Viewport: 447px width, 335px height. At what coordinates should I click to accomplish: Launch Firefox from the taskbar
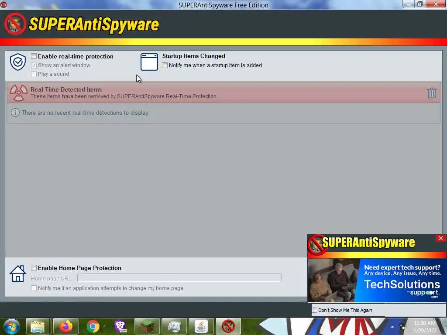coord(65,326)
